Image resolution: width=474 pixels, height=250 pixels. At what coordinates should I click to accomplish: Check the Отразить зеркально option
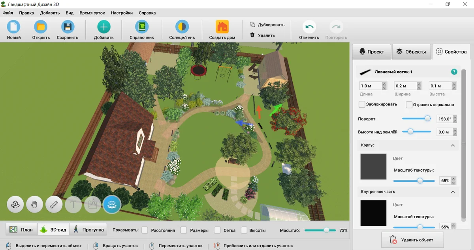pos(409,105)
